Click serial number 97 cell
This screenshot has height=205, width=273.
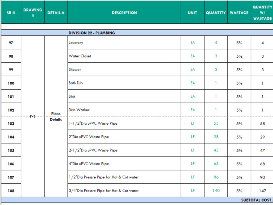pyautogui.click(x=11, y=43)
